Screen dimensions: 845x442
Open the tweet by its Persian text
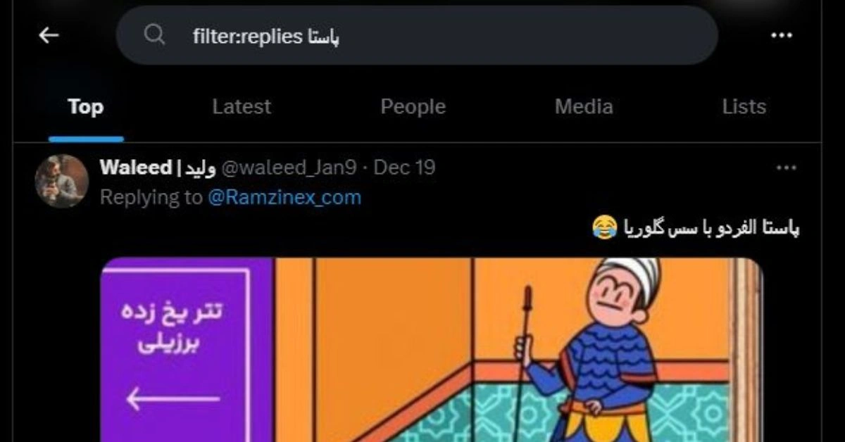tap(709, 228)
